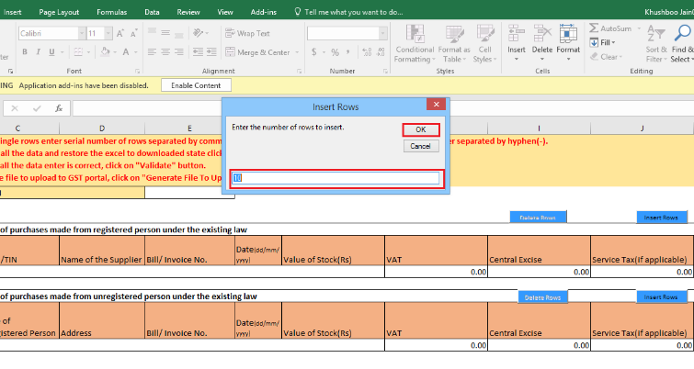
Task: Toggle Underline formatting
Action: (x=52, y=53)
